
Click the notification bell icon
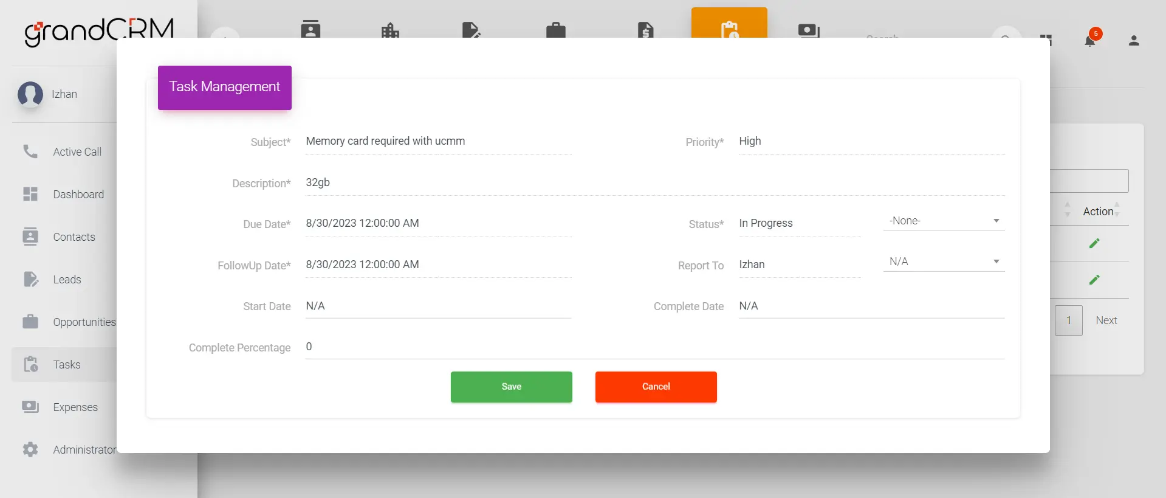(1090, 41)
